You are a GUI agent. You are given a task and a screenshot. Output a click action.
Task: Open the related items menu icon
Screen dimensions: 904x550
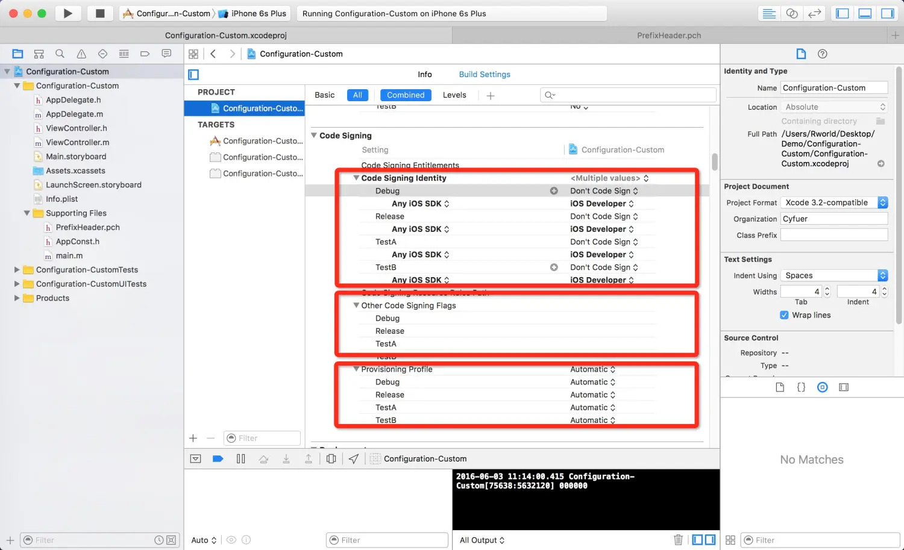pos(193,54)
